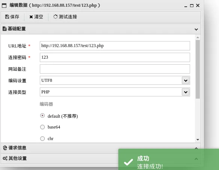
Task: Click the request info browser icon
Action: click(5, 148)
